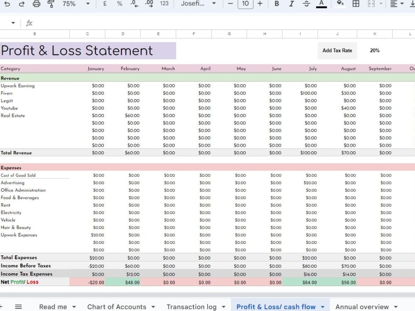Toggle strikethrough formatting
This screenshot has width=415, height=311.
coord(306,4)
